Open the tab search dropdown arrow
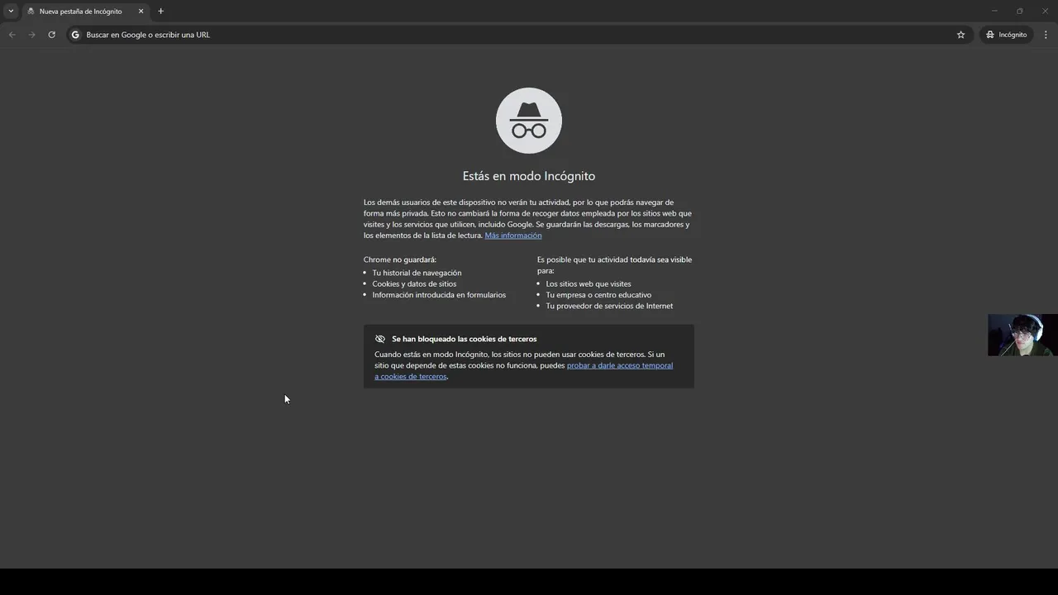1058x595 pixels. [x=11, y=11]
